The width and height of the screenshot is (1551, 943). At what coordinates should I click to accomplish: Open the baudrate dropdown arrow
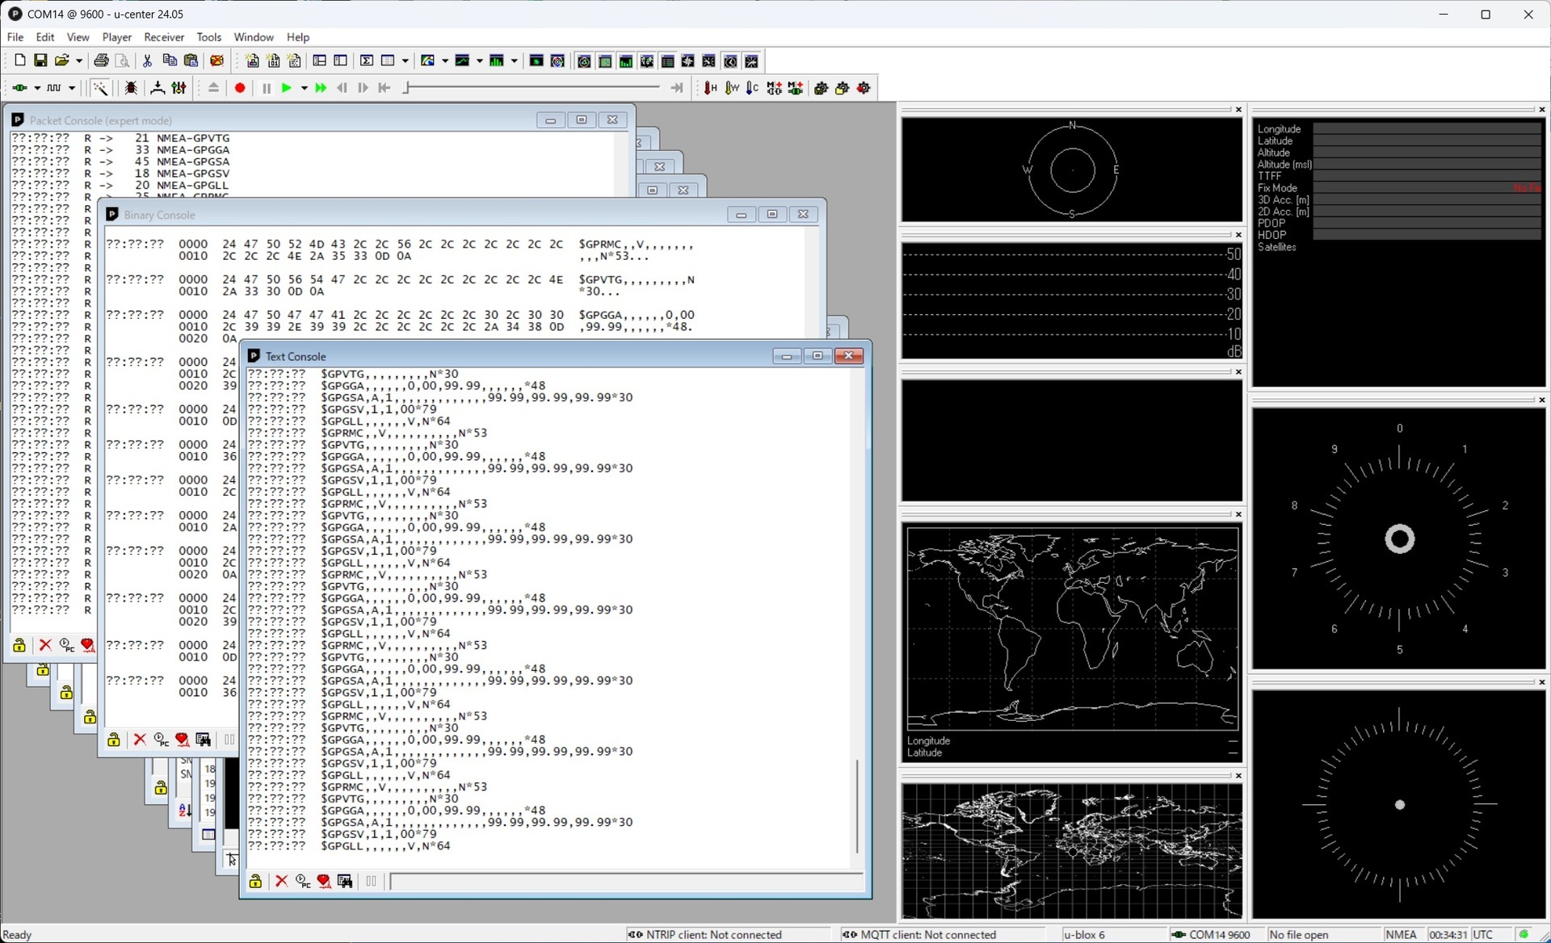[x=71, y=88]
